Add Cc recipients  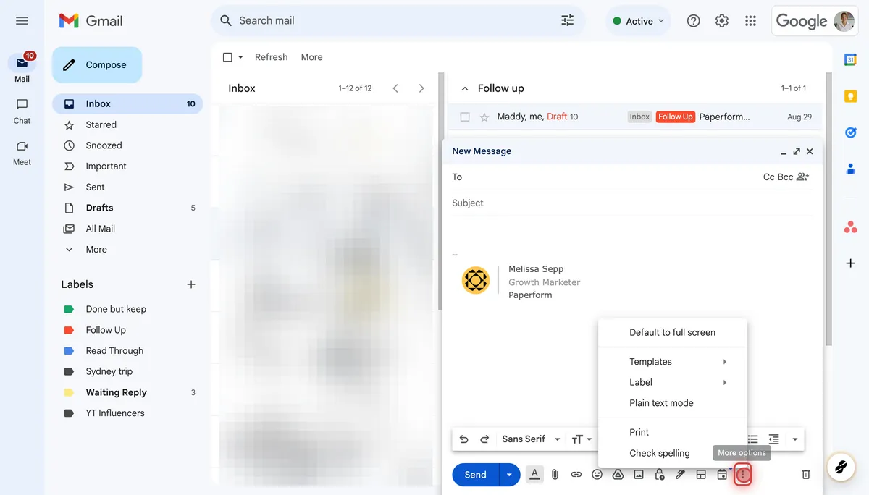point(769,177)
